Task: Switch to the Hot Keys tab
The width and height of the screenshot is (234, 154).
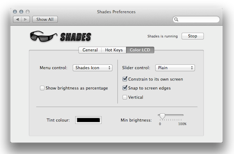Action: coord(114,50)
